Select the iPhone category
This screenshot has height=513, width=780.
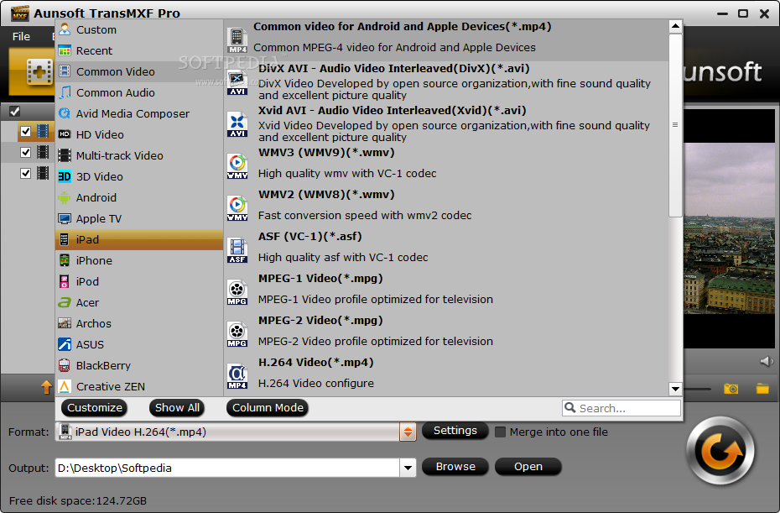(139, 260)
